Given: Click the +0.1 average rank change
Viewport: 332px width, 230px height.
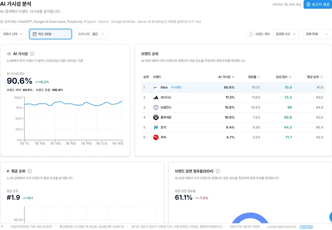Looking at the screenshot, I should [x=28, y=198].
